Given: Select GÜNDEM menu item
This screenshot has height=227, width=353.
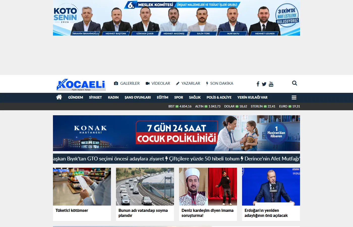Looking at the screenshot, I should pos(75,97).
